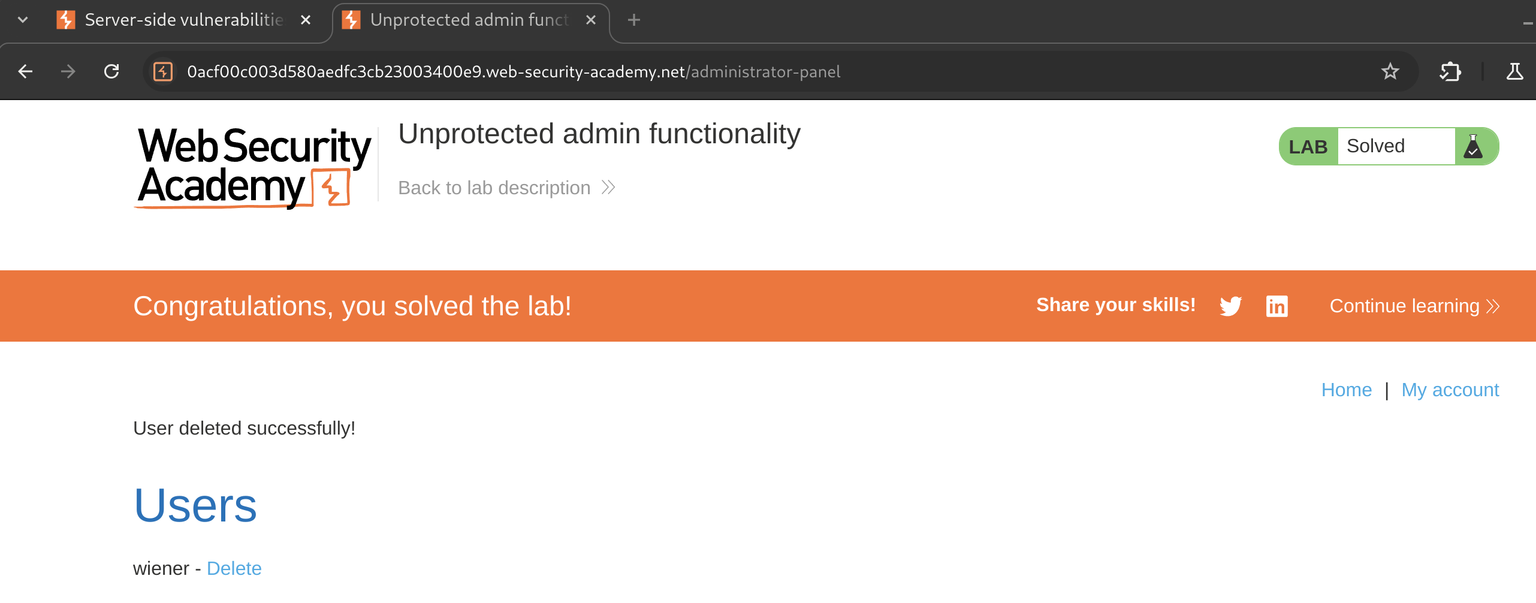Reload the current page
Image resolution: width=1536 pixels, height=603 pixels.
(111, 72)
